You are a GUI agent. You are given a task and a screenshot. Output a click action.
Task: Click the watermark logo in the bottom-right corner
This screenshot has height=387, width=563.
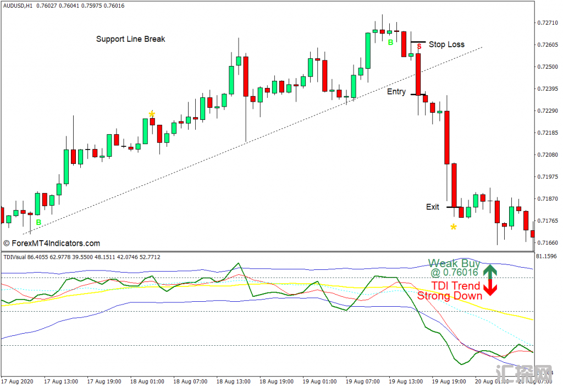(523, 374)
